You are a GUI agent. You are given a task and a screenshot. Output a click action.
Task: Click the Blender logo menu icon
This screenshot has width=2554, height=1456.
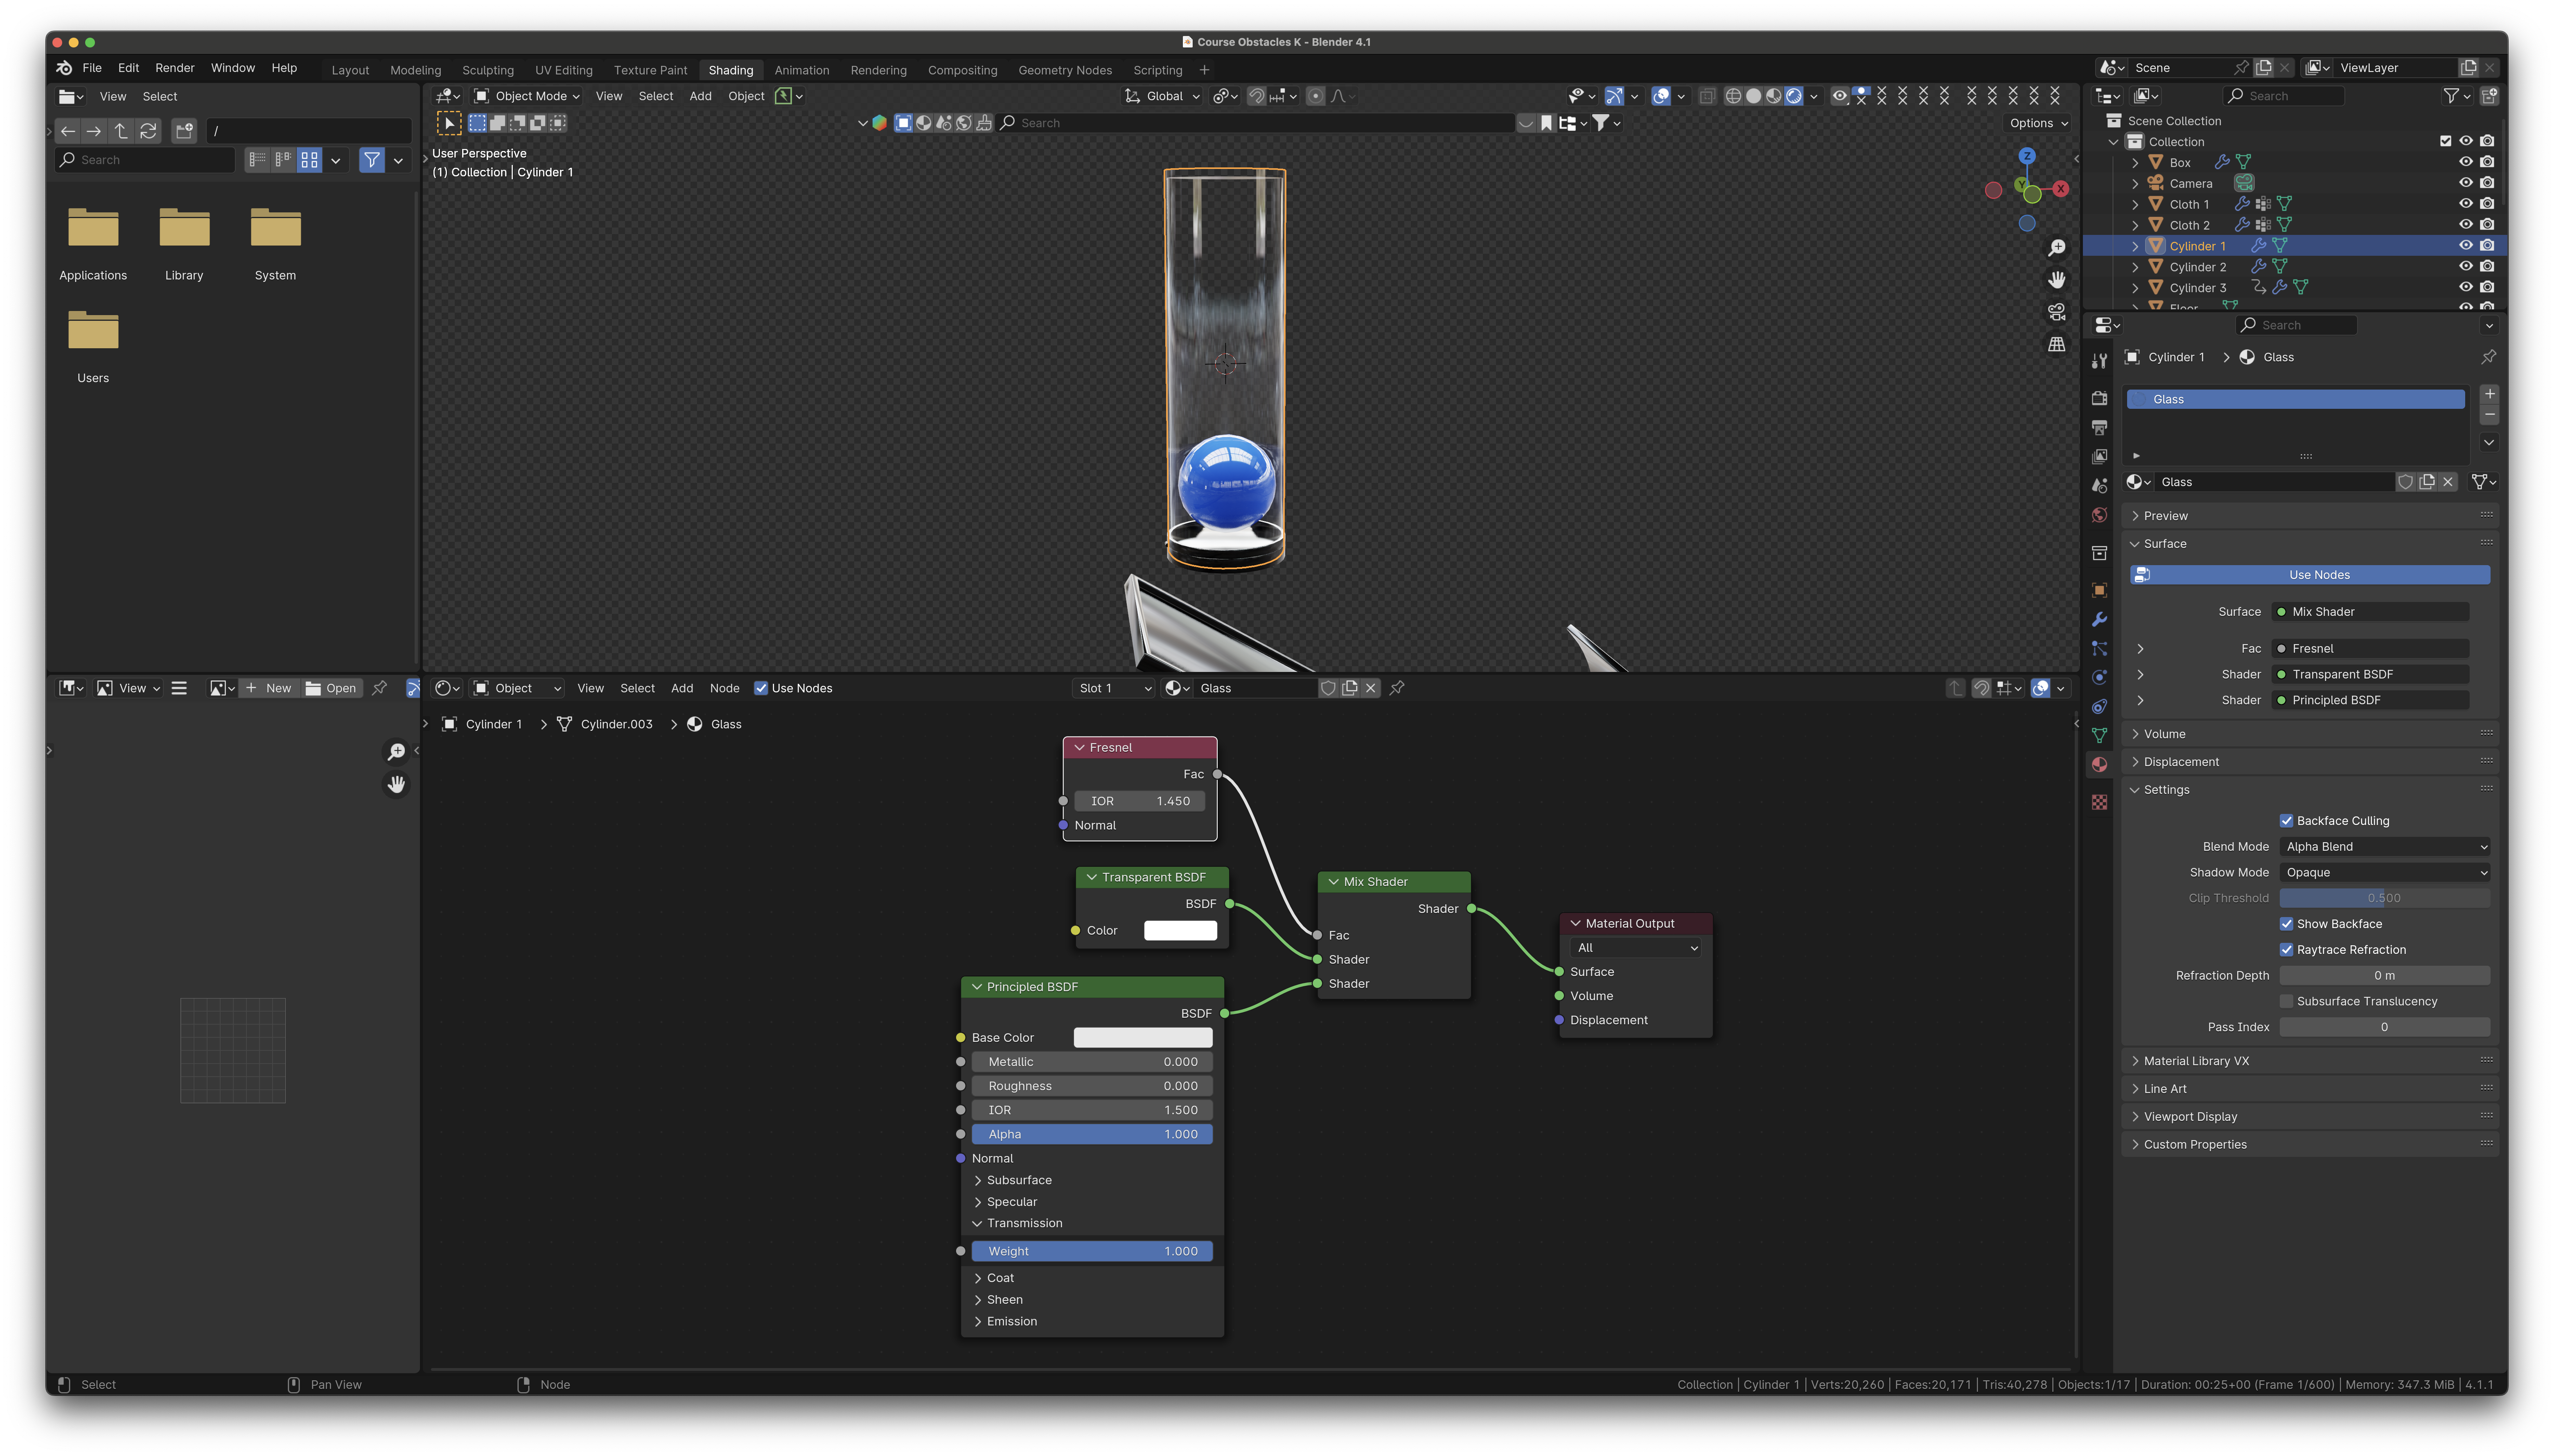[x=64, y=68]
